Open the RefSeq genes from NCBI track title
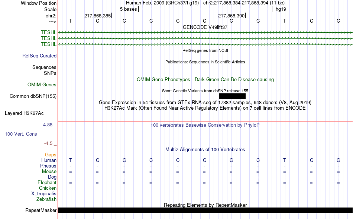 point(205,50)
